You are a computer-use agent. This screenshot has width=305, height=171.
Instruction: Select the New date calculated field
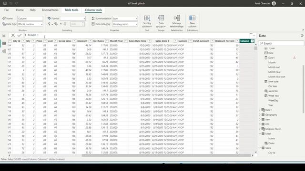tap(273, 81)
